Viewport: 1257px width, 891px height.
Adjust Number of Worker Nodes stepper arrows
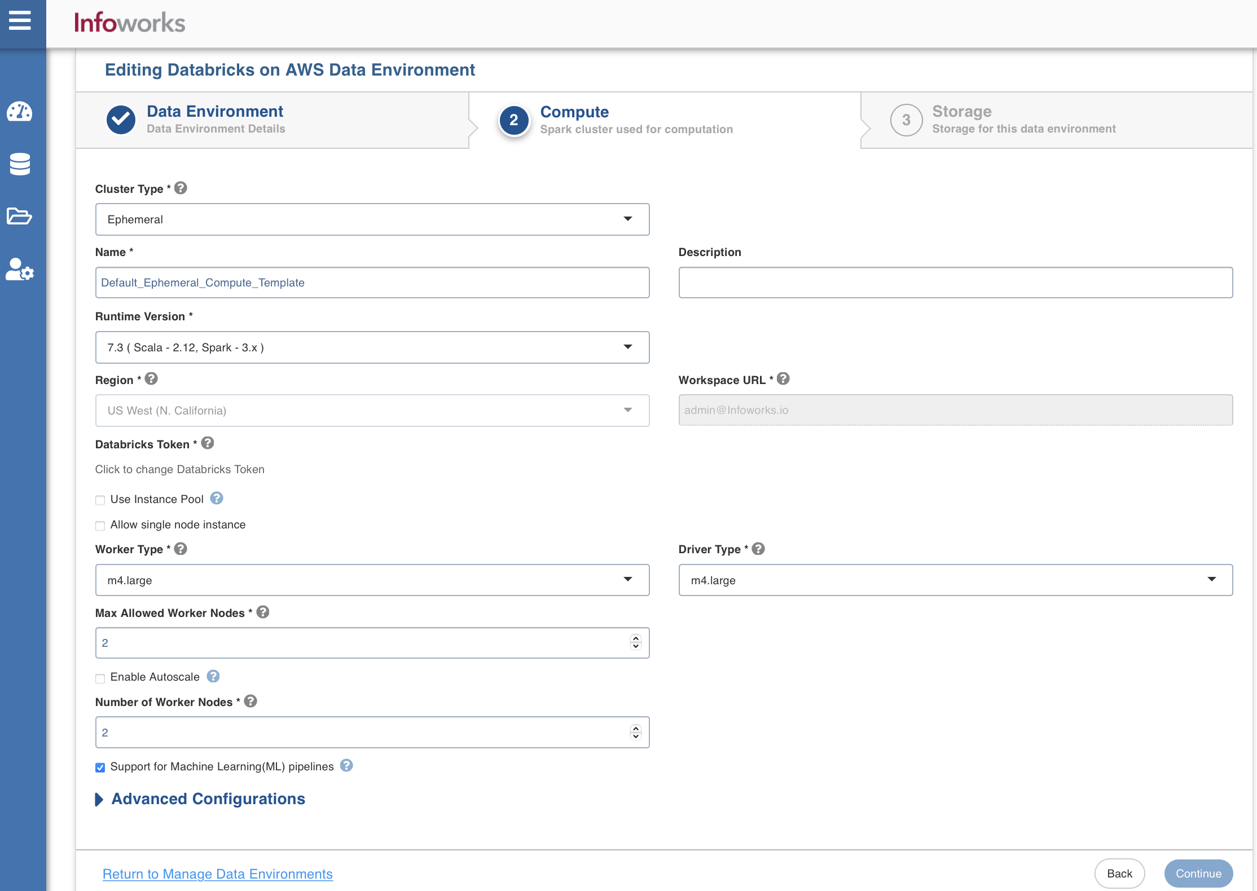pos(636,732)
